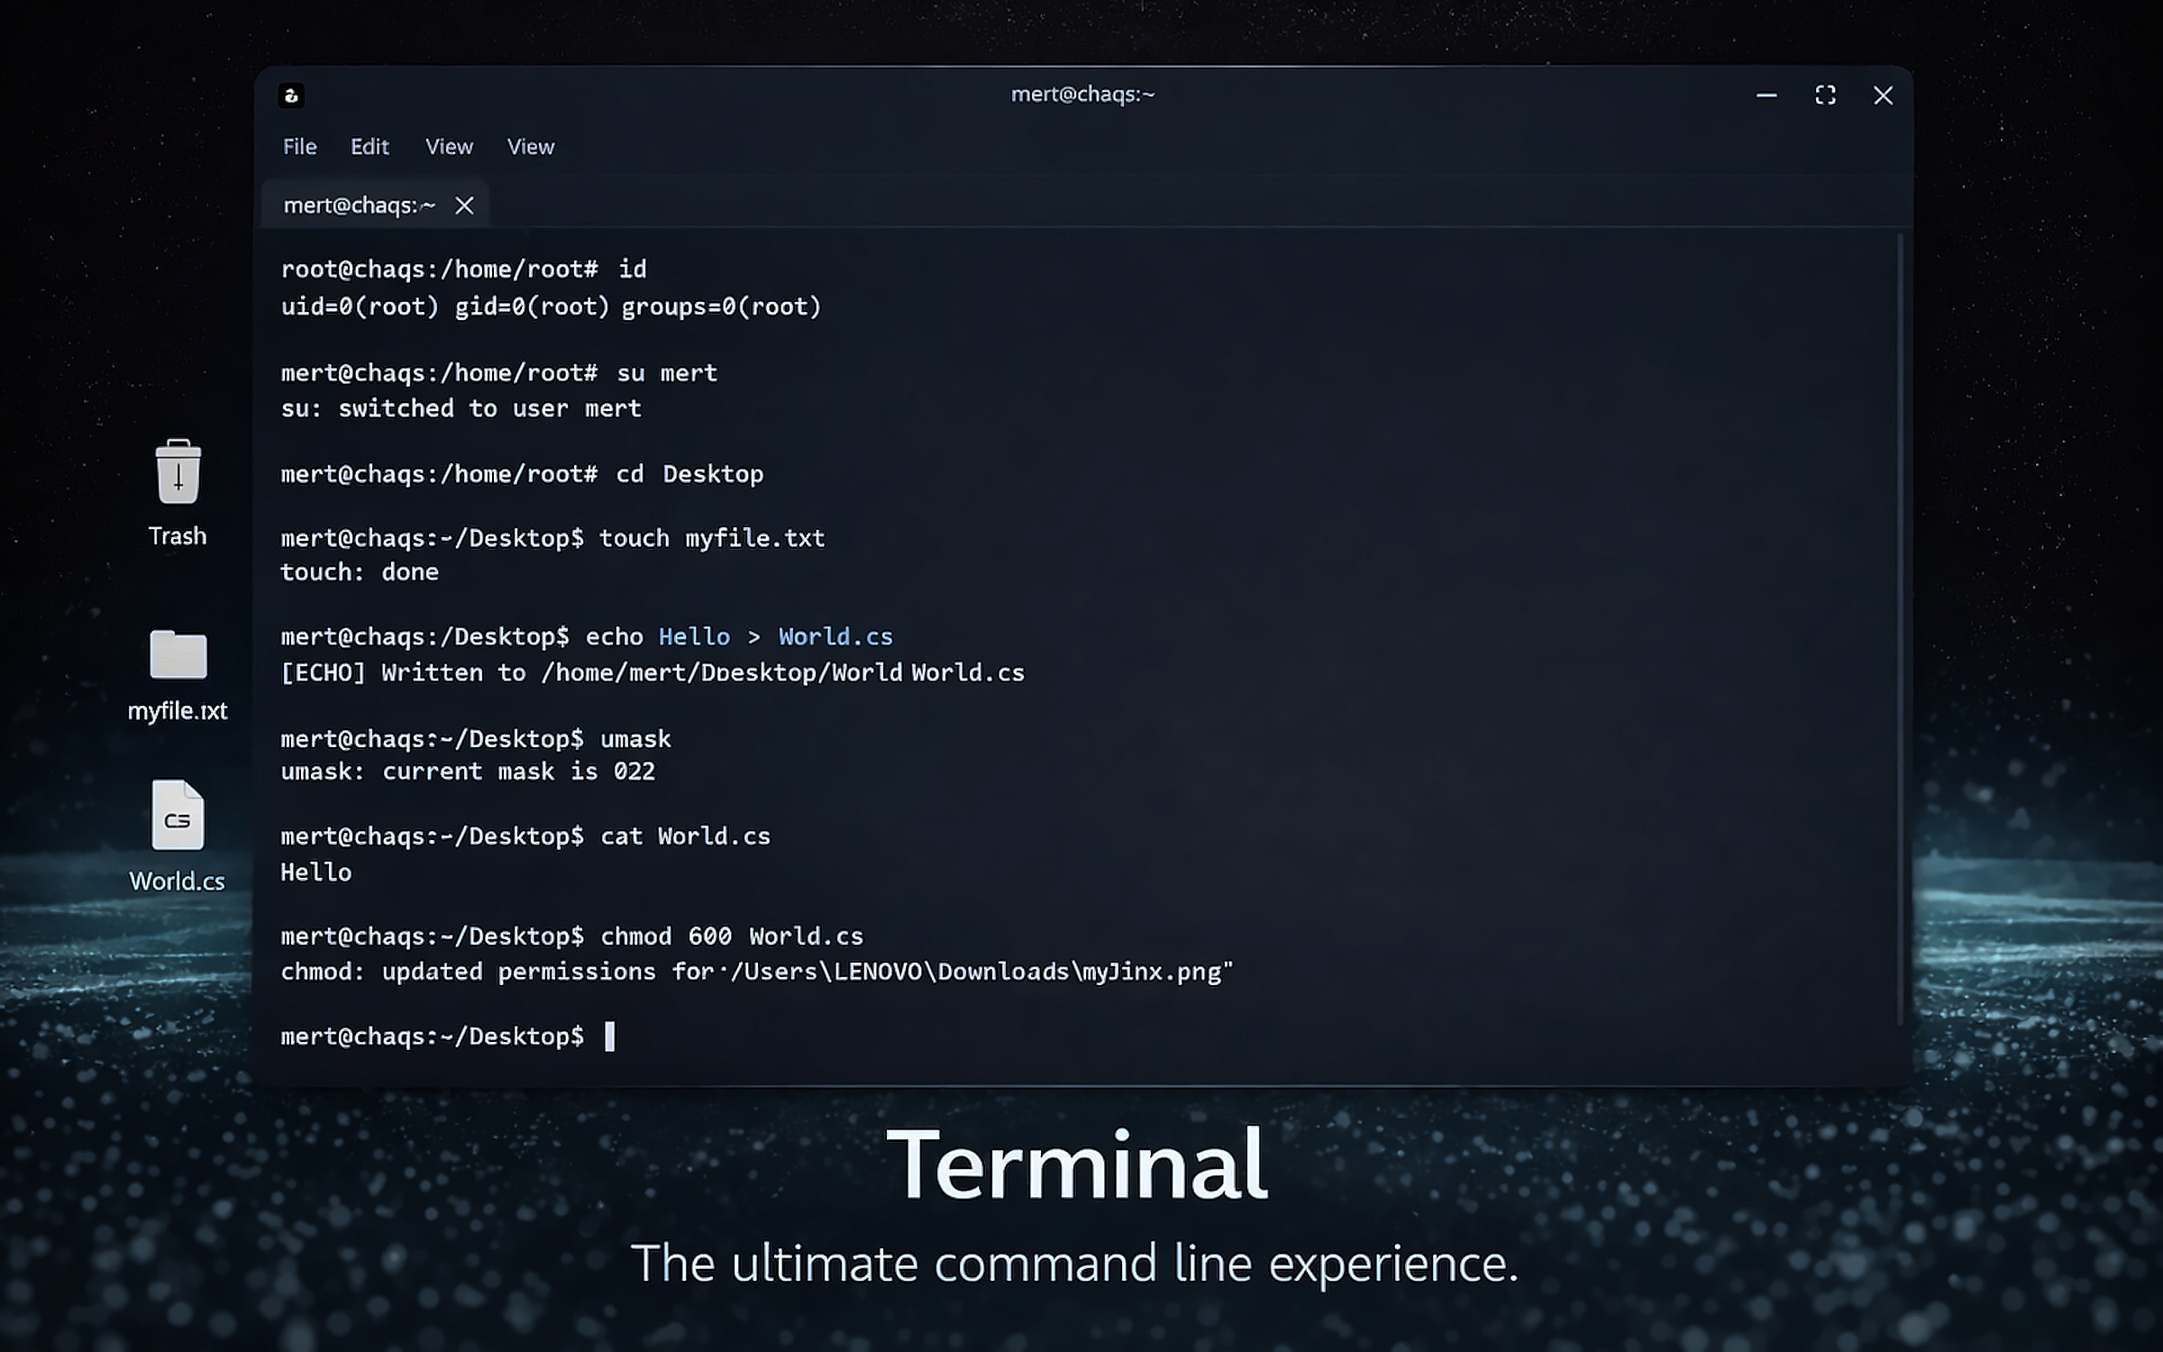This screenshot has width=2163, height=1352.
Task: Open the View menu next to Edit
Action: click(x=449, y=147)
